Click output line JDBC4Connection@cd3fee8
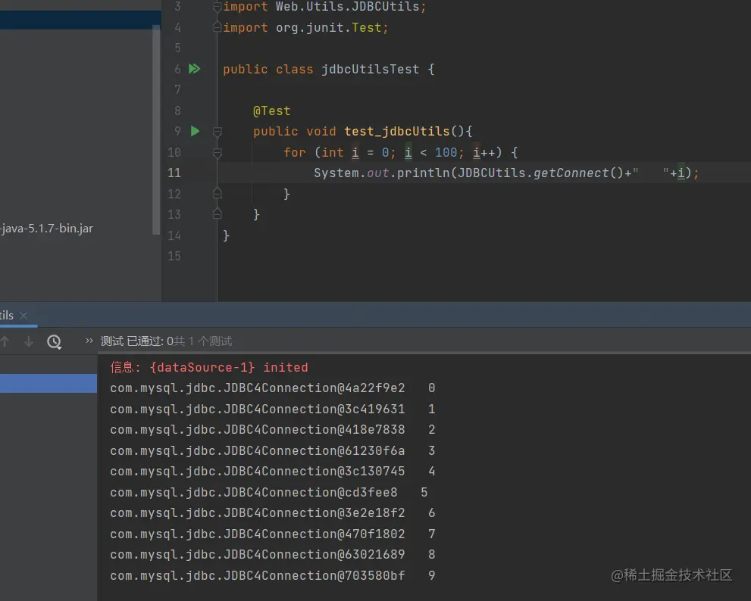 click(x=269, y=492)
